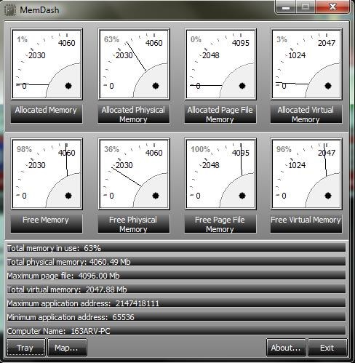Select the Total virtual memory row
This screenshot has width=355, height=363.
[176, 290]
